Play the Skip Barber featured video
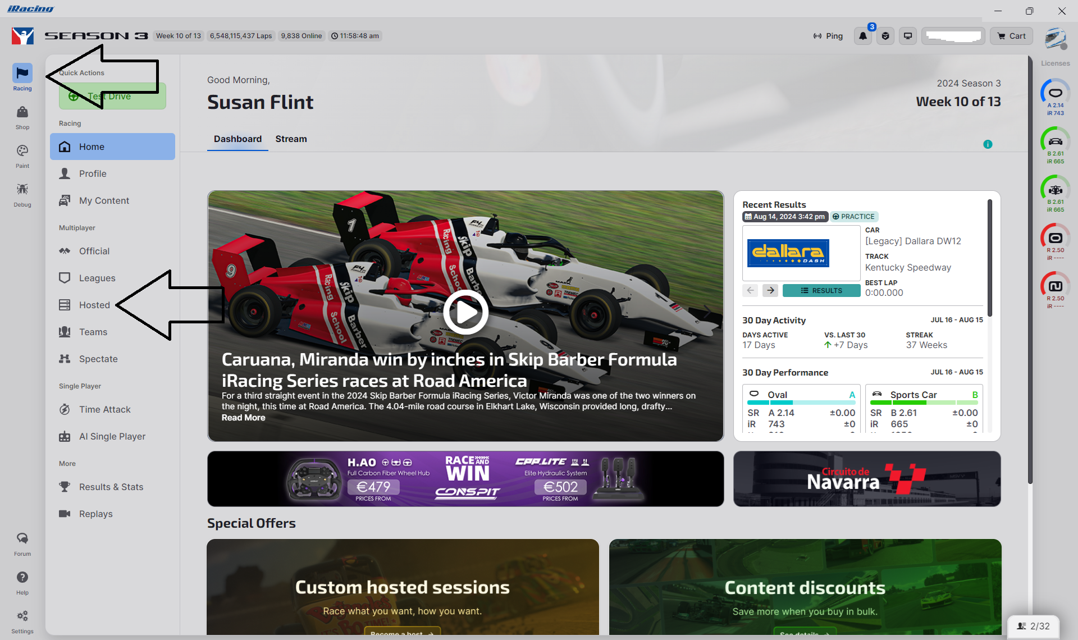The image size is (1078, 640). [465, 312]
